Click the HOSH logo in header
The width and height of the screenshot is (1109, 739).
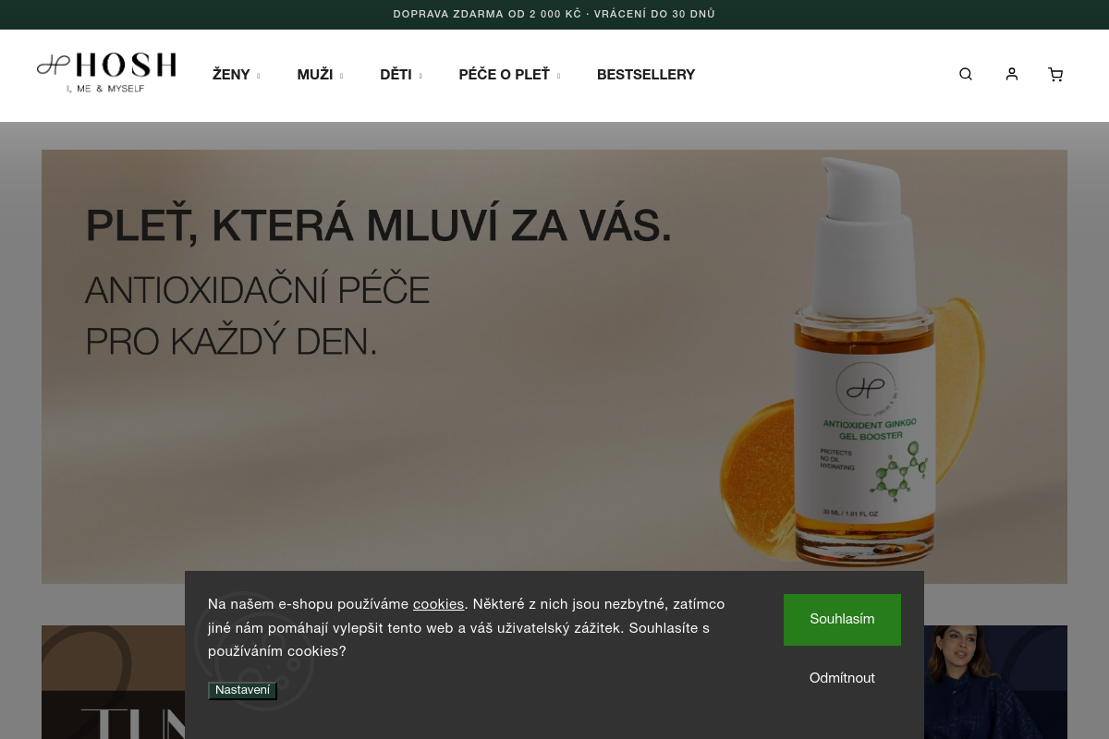coord(106,72)
